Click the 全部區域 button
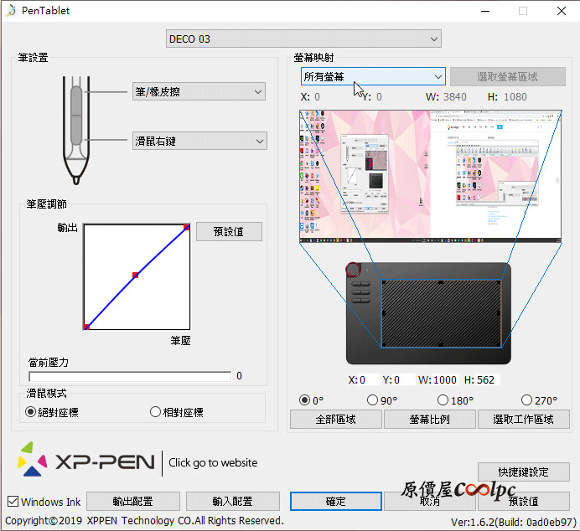Screen dimensions: 580x531 (x=336, y=420)
